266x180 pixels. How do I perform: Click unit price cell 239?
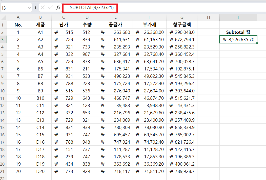[x=64, y=157]
